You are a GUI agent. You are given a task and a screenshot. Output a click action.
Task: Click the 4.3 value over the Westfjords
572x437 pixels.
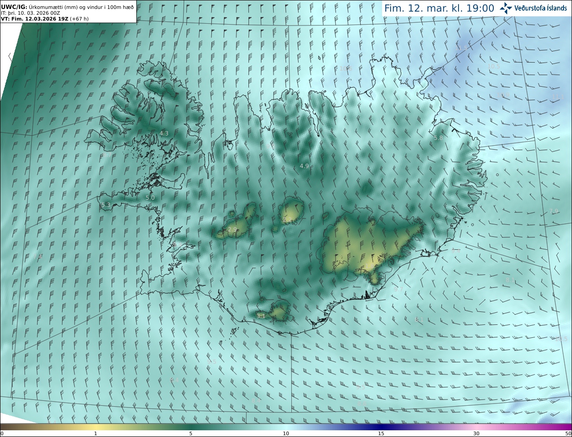coord(164,133)
